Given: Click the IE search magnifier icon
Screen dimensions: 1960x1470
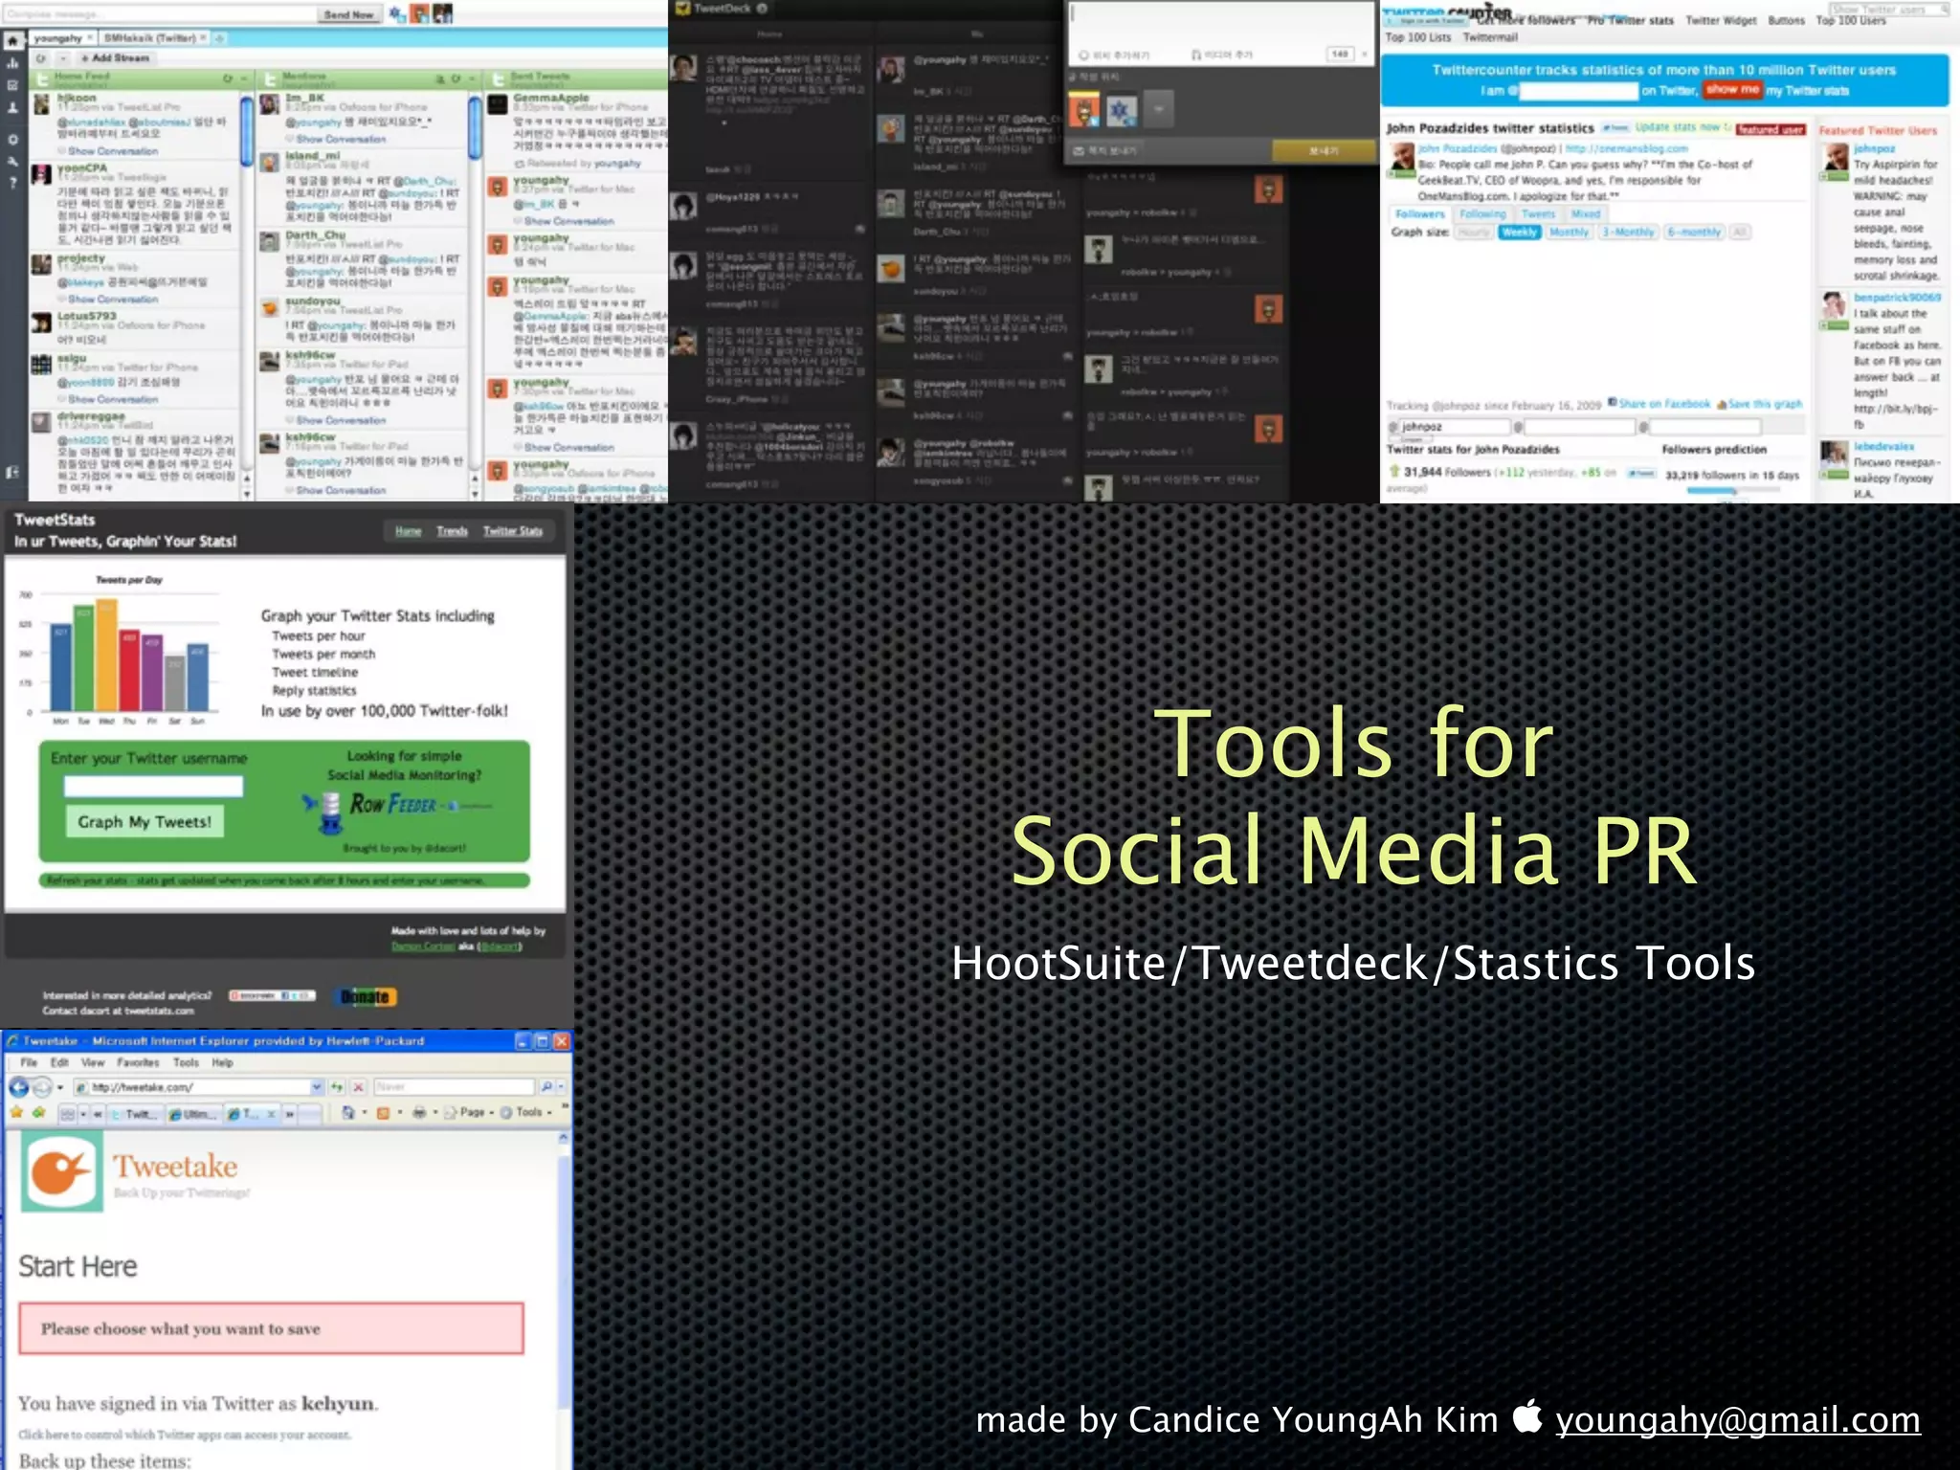Looking at the screenshot, I should pyautogui.click(x=546, y=1087).
